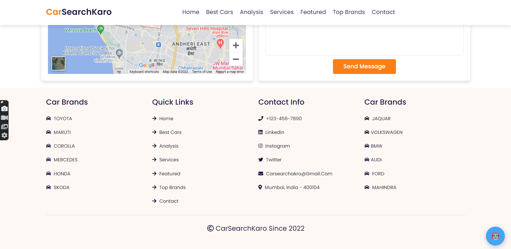The image size is (511, 249).
Task: Click the car icon beside COROLLA
Action: coord(48,146)
